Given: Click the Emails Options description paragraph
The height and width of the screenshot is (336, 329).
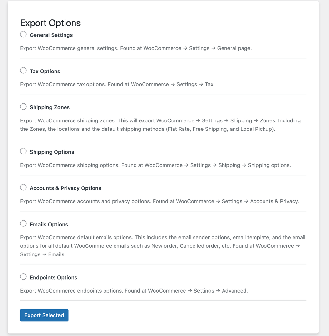Looking at the screenshot, I should coord(163,246).
